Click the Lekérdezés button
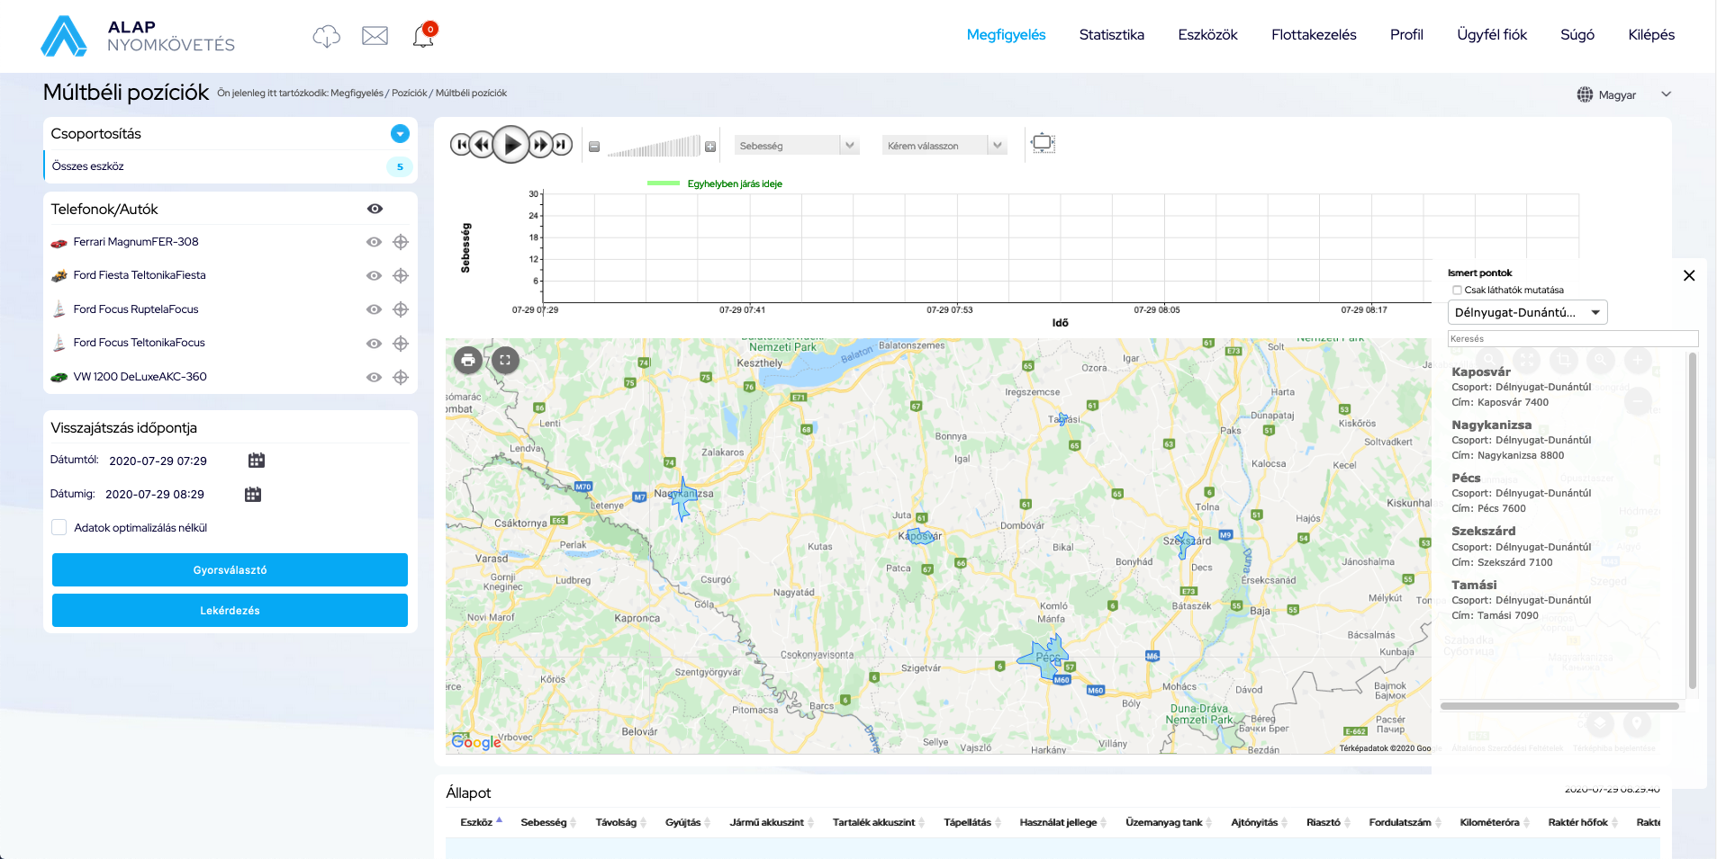This screenshot has height=859, width=1717. click(230, 611)
